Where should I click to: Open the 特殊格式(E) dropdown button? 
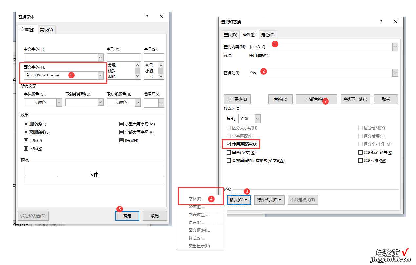(269, 200)
